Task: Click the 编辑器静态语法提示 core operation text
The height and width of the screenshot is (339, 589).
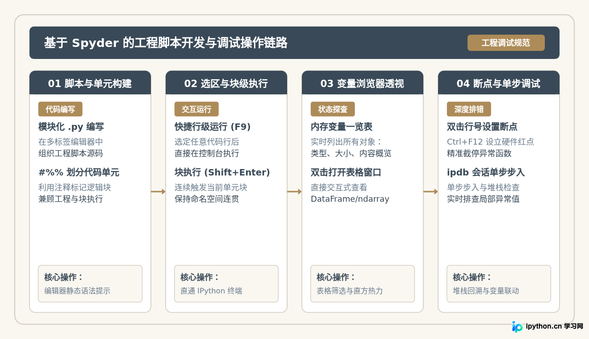Action: tap(77, 291)
